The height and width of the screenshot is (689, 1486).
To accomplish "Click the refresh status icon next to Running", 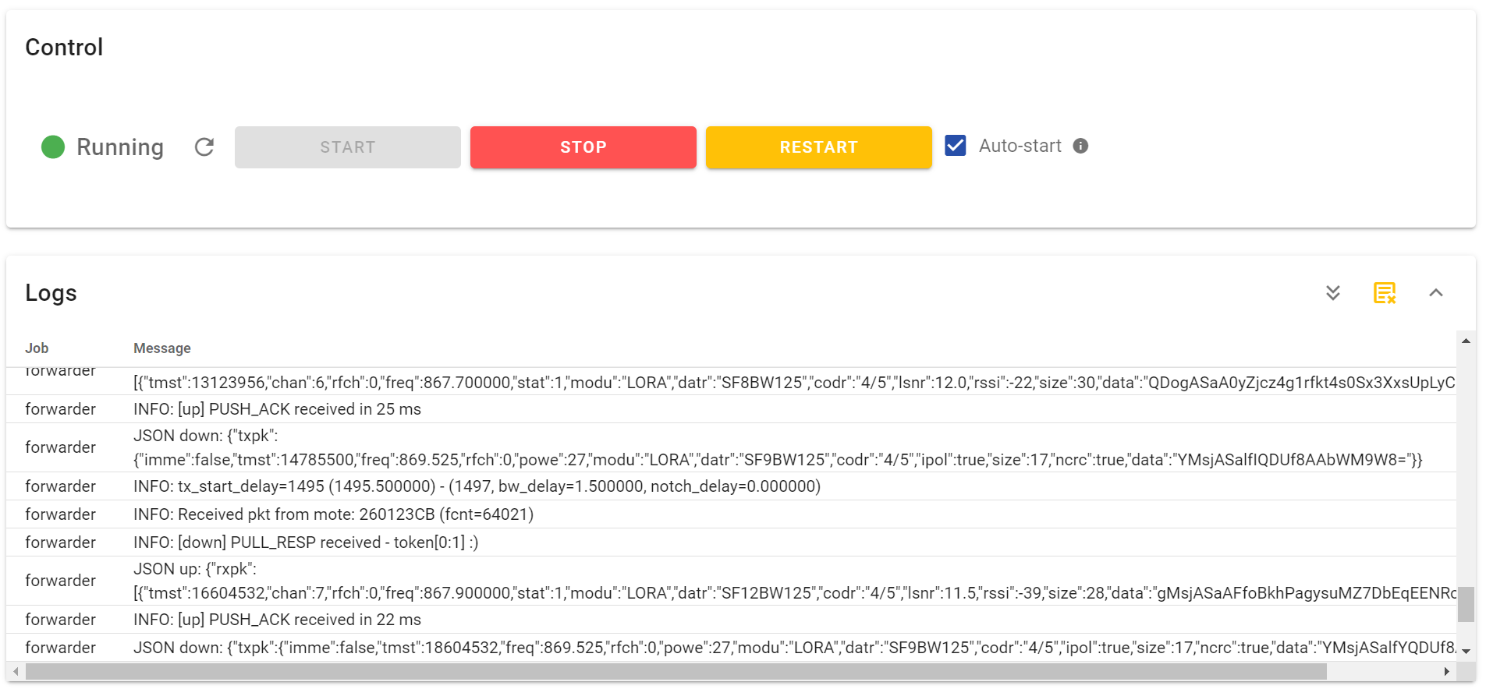I will click(x=204, y=147).
